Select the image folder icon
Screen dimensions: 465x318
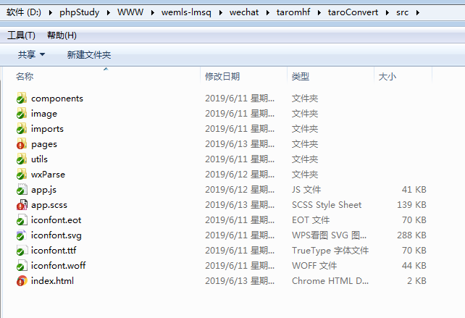tap(22, 113)
